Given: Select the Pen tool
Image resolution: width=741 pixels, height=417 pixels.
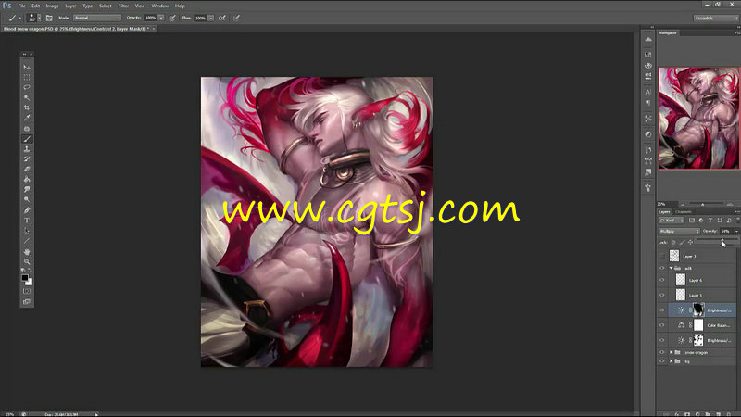Looking at the screenshot, I should 27,210.
